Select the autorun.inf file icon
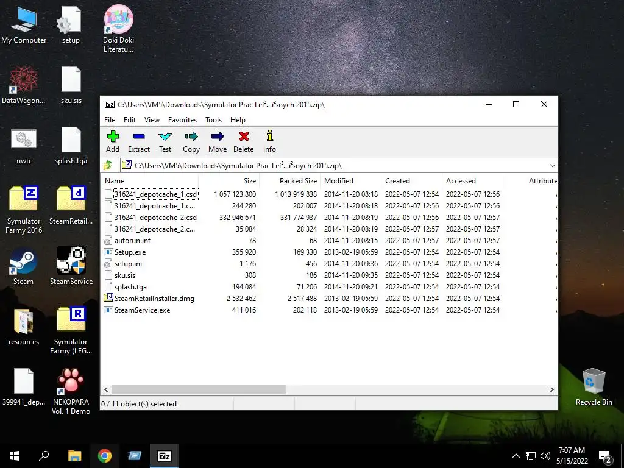The width and height of the screenshot is (624, 468). [107, 240]
